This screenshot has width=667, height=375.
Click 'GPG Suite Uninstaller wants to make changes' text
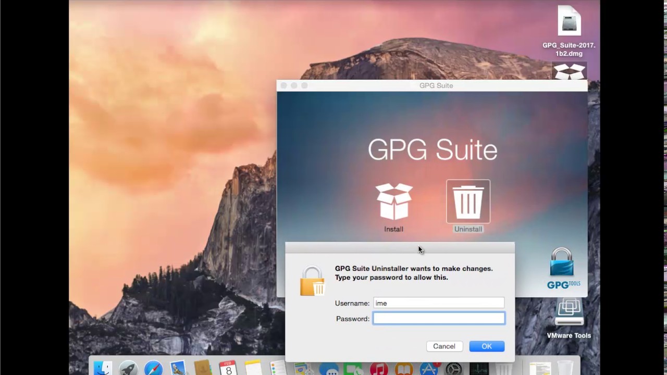pyautogui.click(x=414, y=269)
